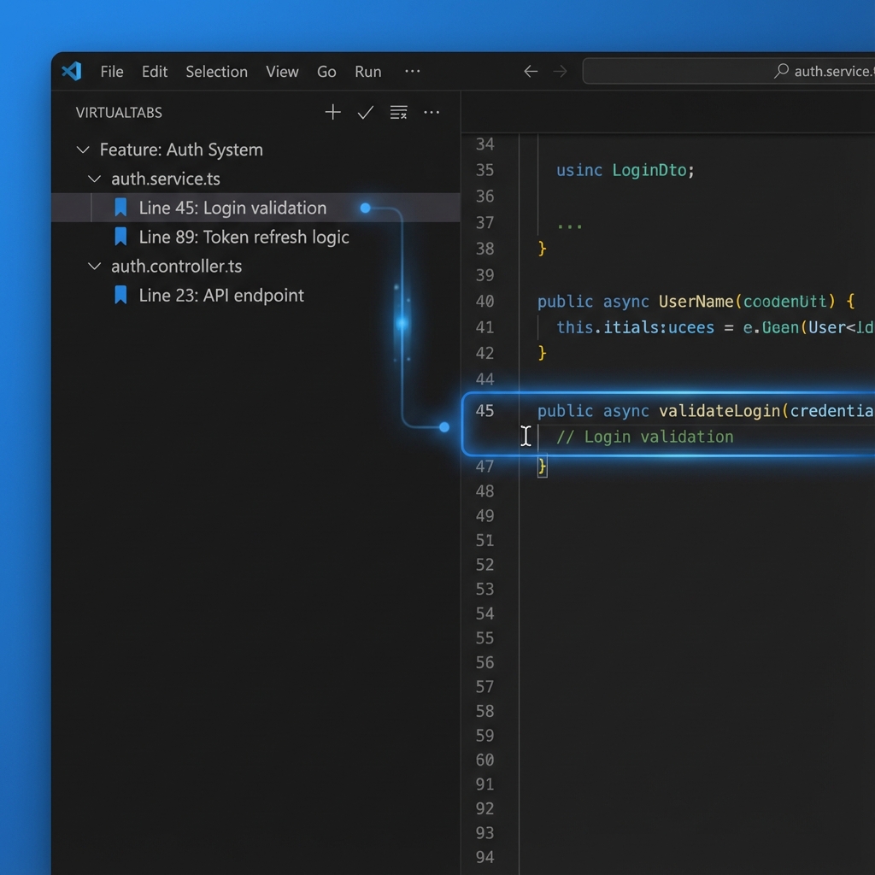
Task: Click the bookmark icon beside Line 23
Action: point(120,295)
